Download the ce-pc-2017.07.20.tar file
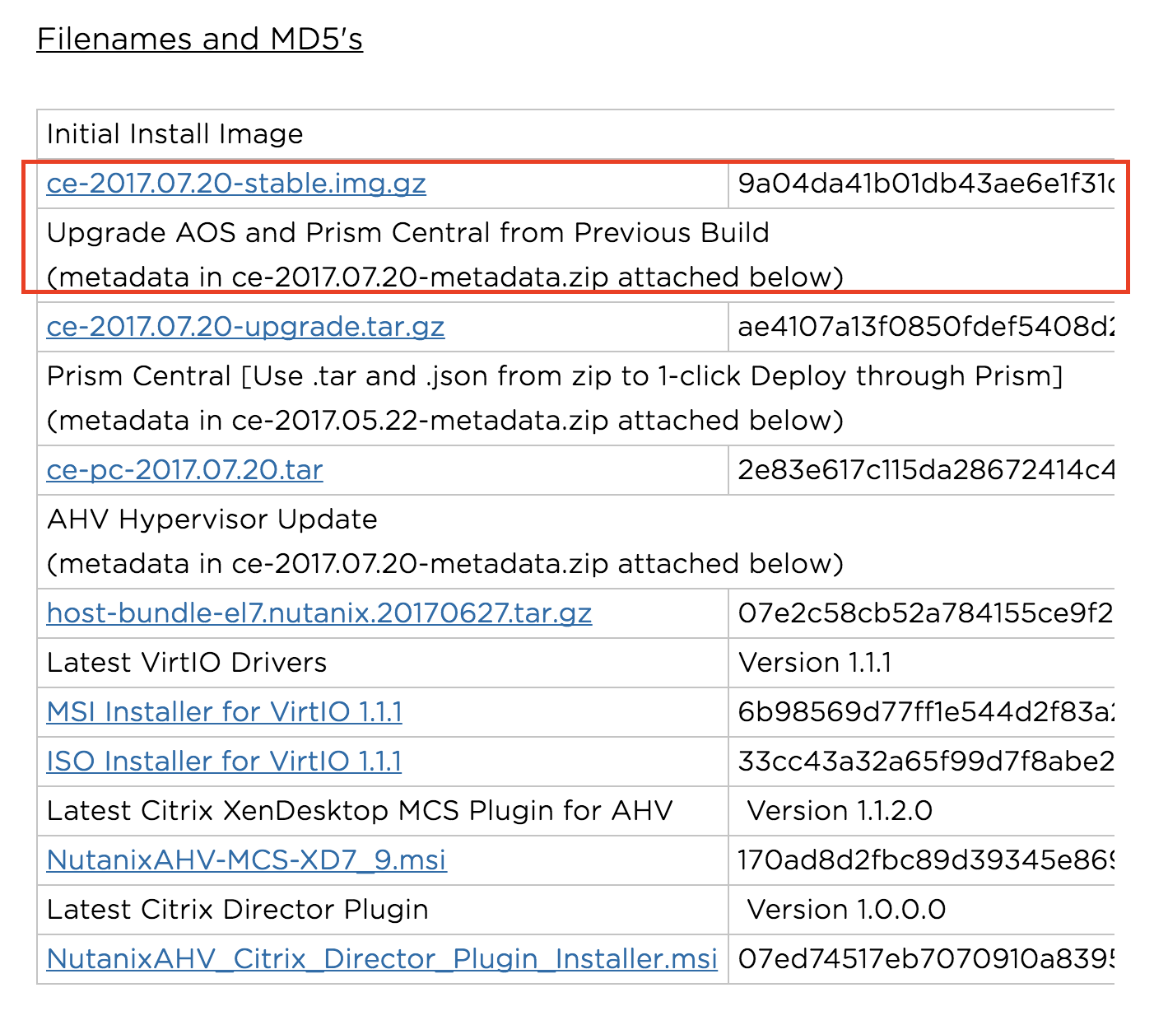1154x1011 pixels. point(184,470)
